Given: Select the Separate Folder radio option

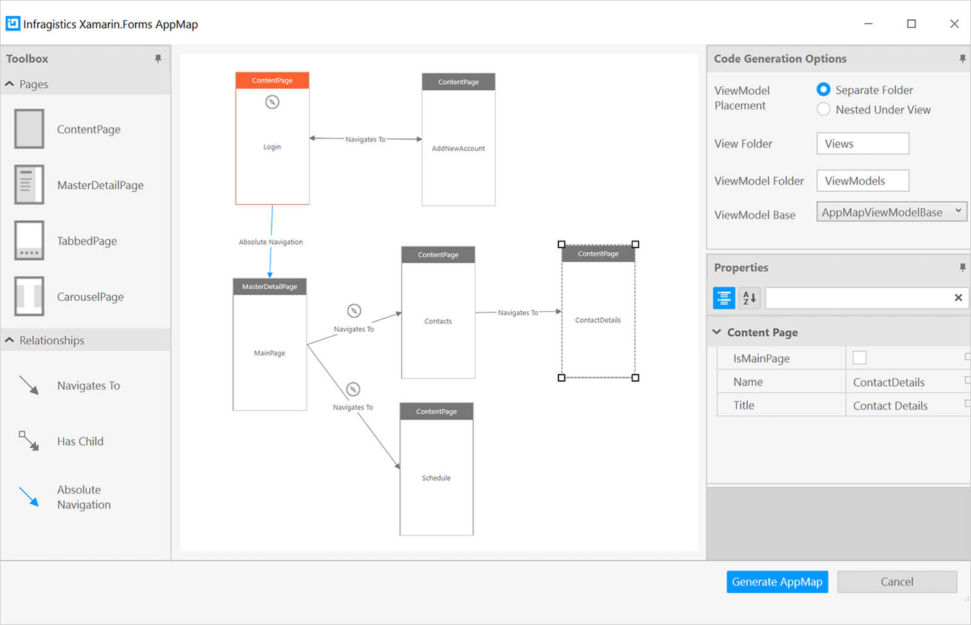Looking at the screenshot, I should coord(824,90).
